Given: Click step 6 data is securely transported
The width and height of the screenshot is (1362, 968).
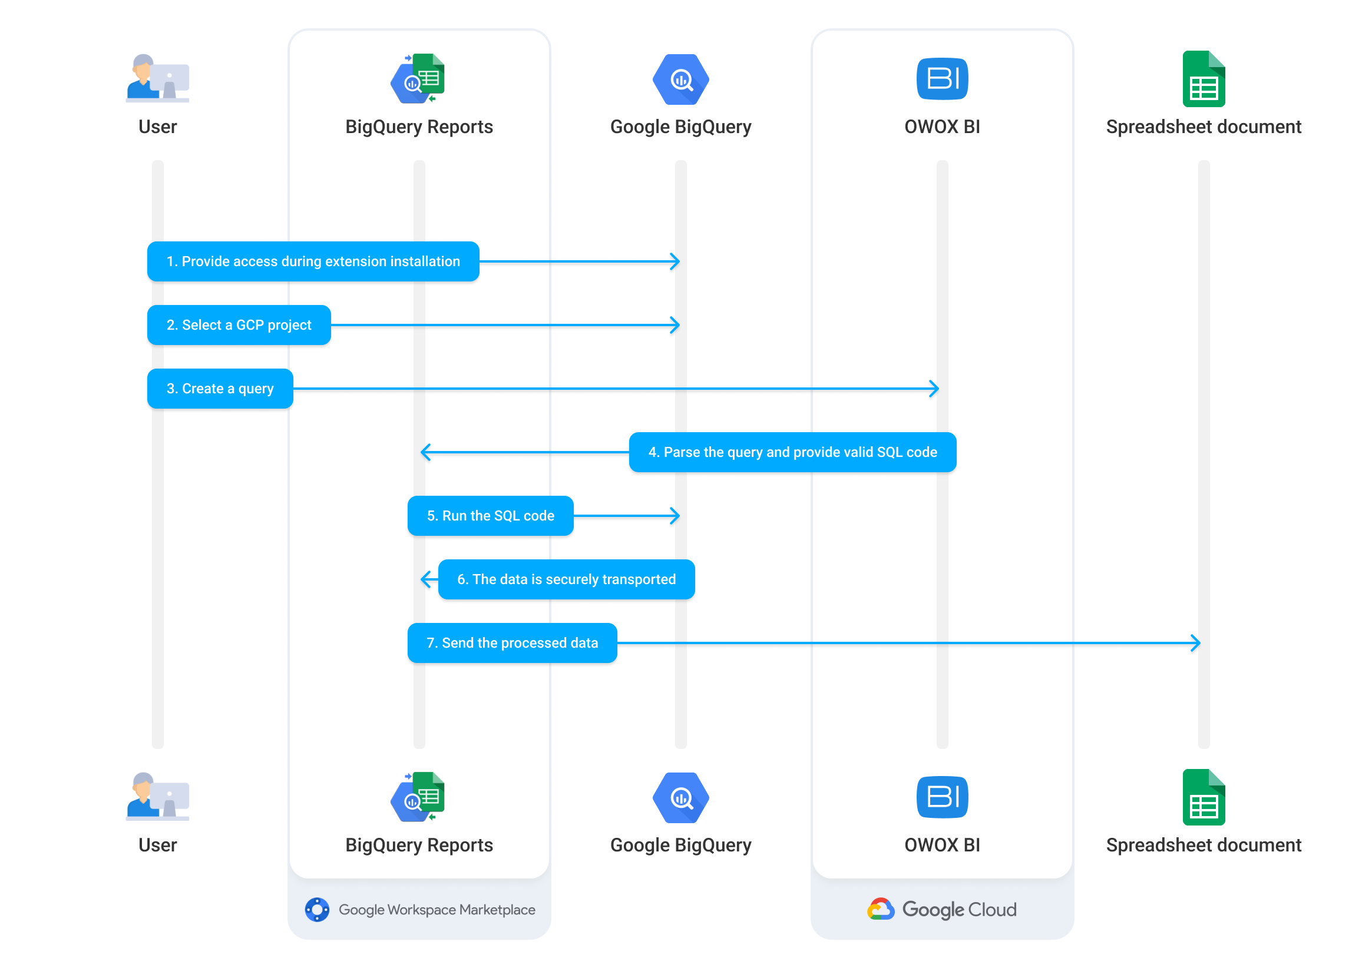Looking at the screenshot, I should pos(566,579).
